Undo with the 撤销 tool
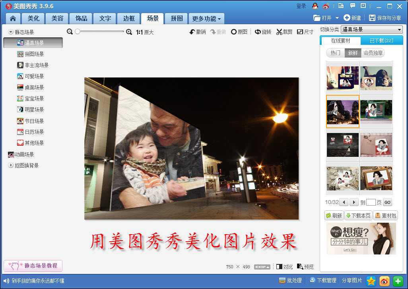Screen dimensions: 408x289 pyautogui.click(x=198, y=32)
